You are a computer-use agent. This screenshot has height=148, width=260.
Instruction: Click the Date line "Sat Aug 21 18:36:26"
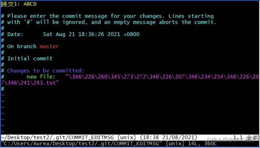click(x=73, y=35)
